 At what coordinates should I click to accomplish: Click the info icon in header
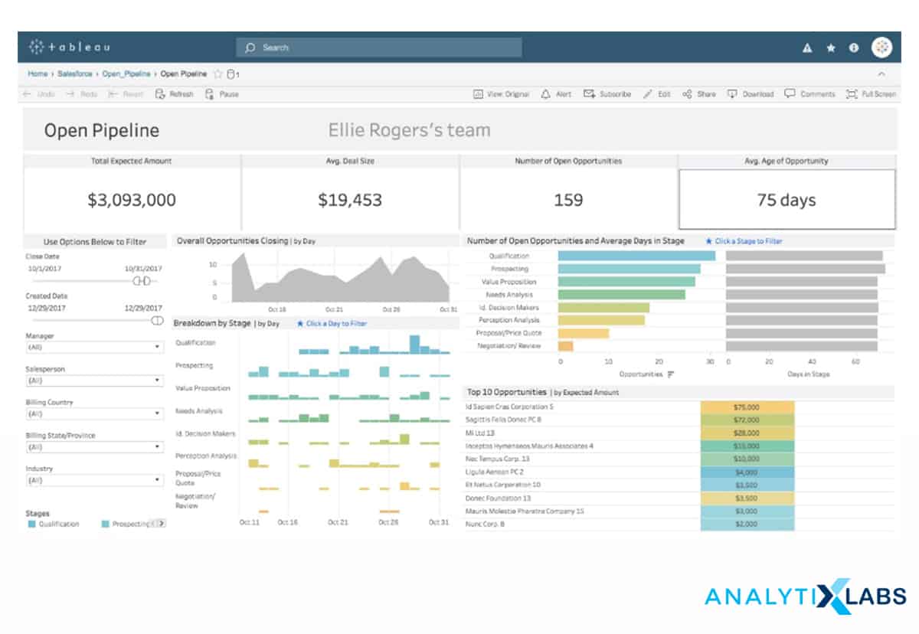pyautogui.click(x=854, y=48)
